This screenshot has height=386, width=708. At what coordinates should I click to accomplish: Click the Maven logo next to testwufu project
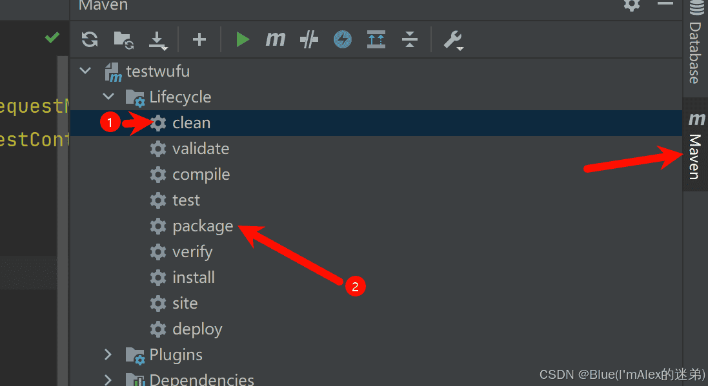[113, 71]
